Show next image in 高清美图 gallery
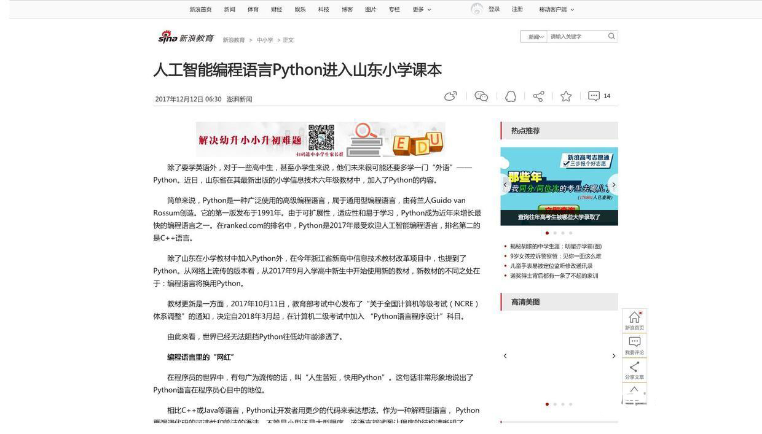Viewport: 762px width, 434px height. (x=613, y=356)
